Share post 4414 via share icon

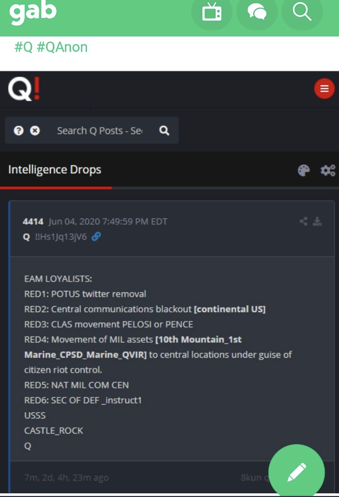304,221
